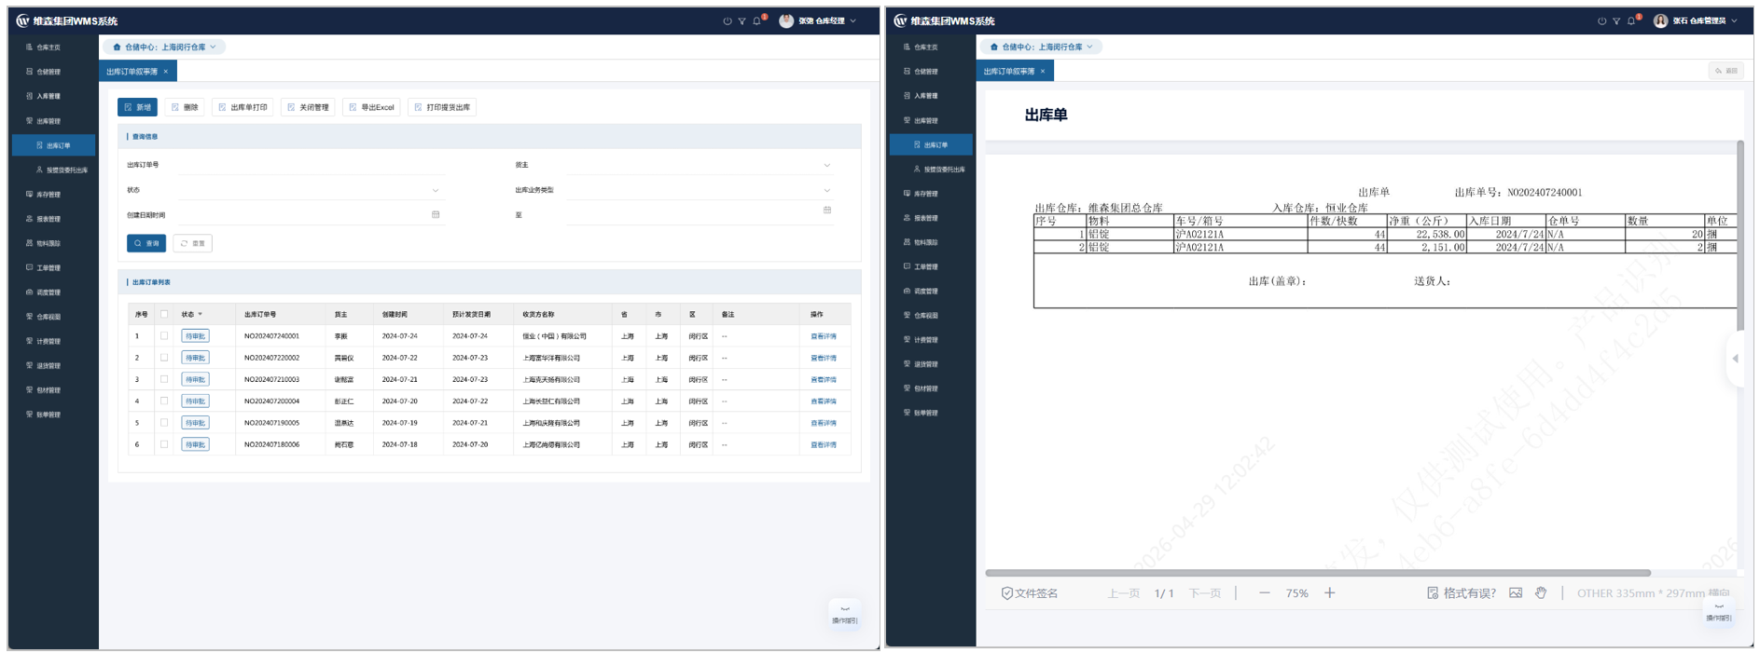1760x653 pixels.
Task: Click the 查询 search button
Action: pyautogui.click(x=146, y=243)
